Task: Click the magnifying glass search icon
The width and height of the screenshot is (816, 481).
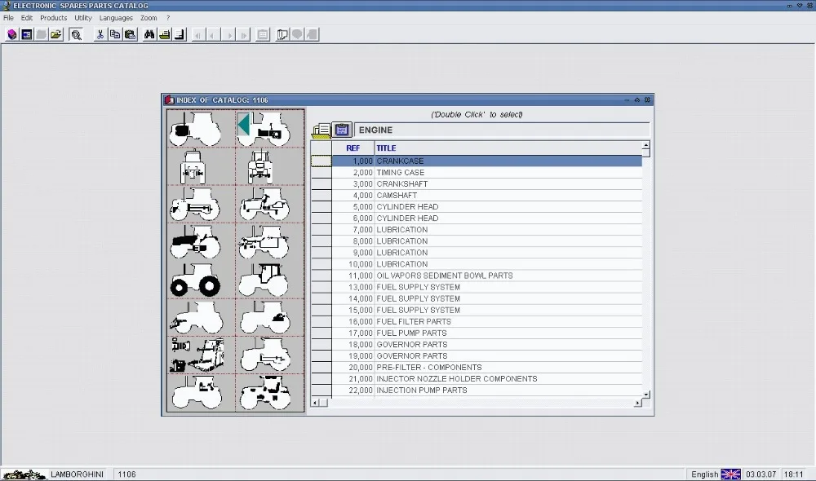Action: coord(76,35)
